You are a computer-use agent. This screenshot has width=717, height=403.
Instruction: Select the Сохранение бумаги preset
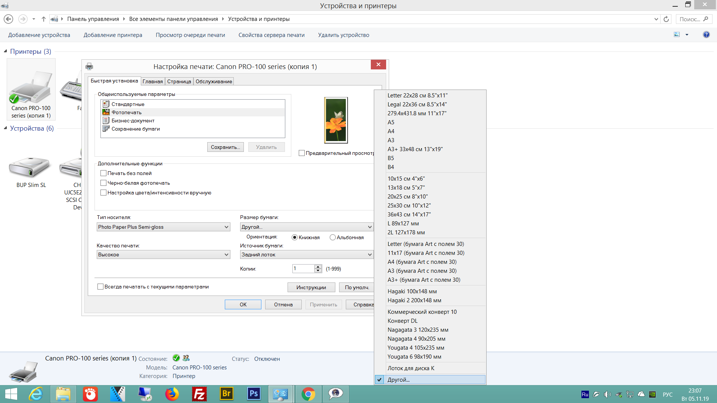click(193, 129)
